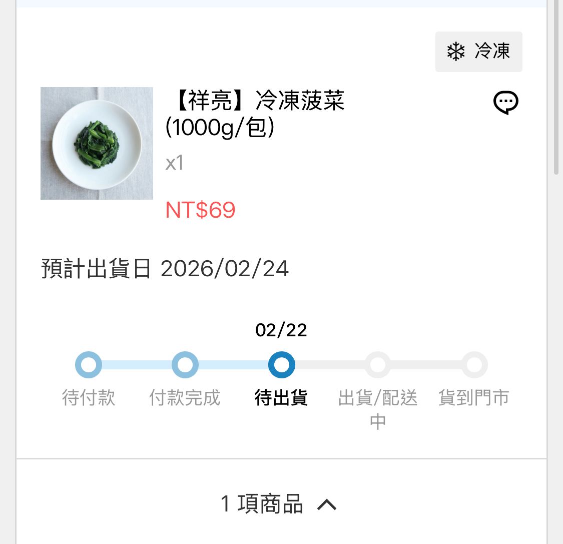Click the 貨到門市 status label
Viewport: 563px width, 544px height.
coord(474,398)
